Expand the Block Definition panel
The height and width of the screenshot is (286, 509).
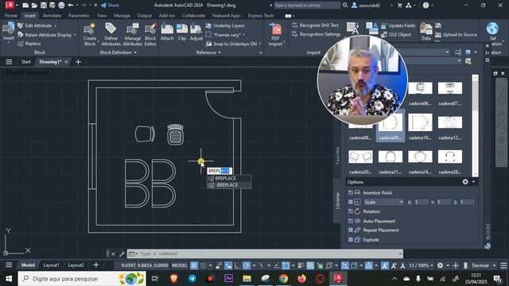(x=119, y=52)
